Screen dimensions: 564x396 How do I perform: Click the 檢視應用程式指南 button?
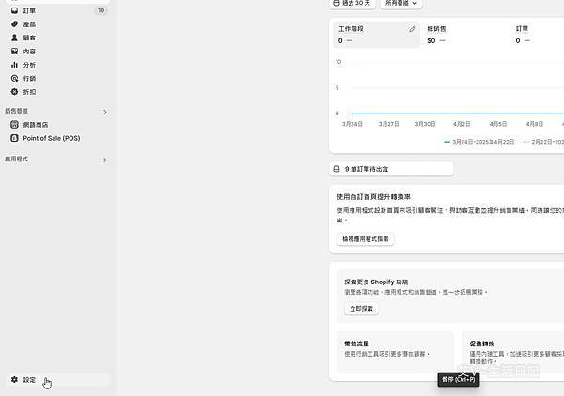tap(365, 239)
